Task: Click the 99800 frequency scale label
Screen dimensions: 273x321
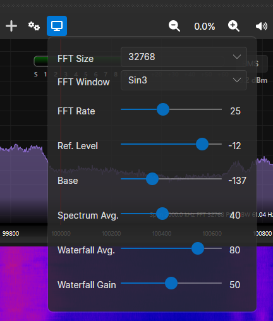Action: tap(11, 233)
